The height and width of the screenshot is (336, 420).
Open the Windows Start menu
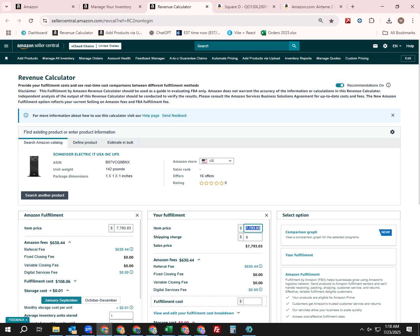(8, 329)
